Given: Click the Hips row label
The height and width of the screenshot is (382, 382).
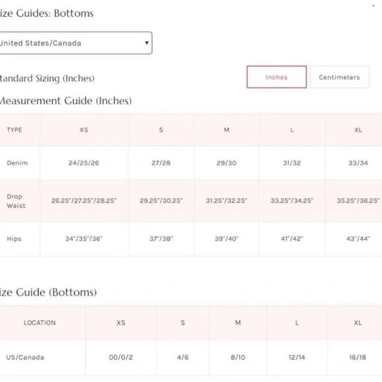Looking at the screenshot, I should coord(14,238).
